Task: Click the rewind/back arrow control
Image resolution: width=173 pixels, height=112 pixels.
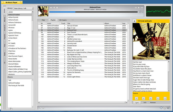Action: (54, 8)
